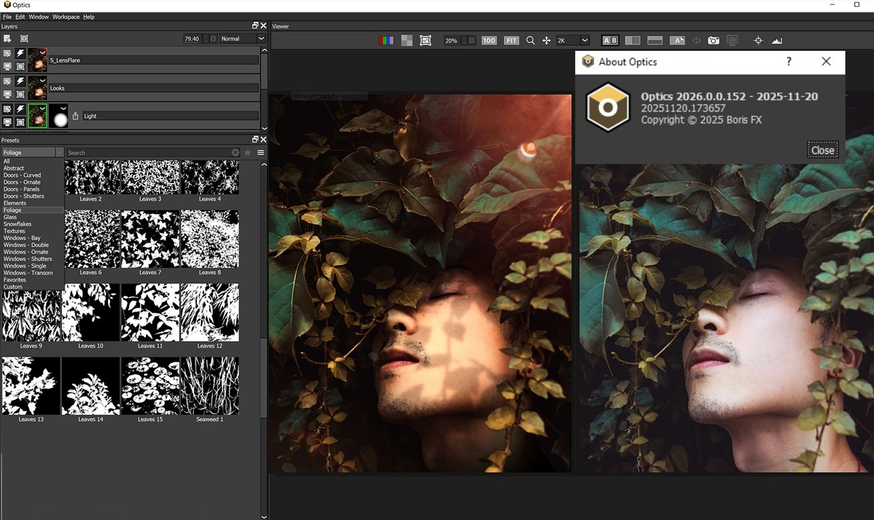874x520 pixels.
Task: Open the Workspace menu
Action: tap(66, 16)
